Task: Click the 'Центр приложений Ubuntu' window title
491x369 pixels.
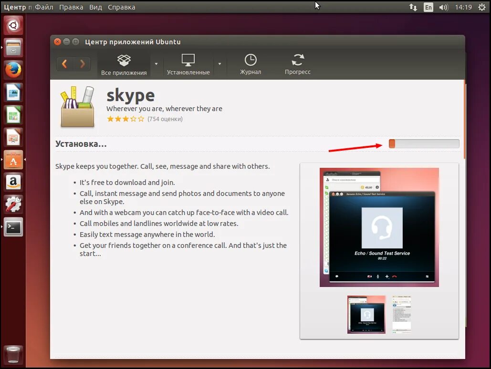Action: pyautogui.click(x=133, y=41)
